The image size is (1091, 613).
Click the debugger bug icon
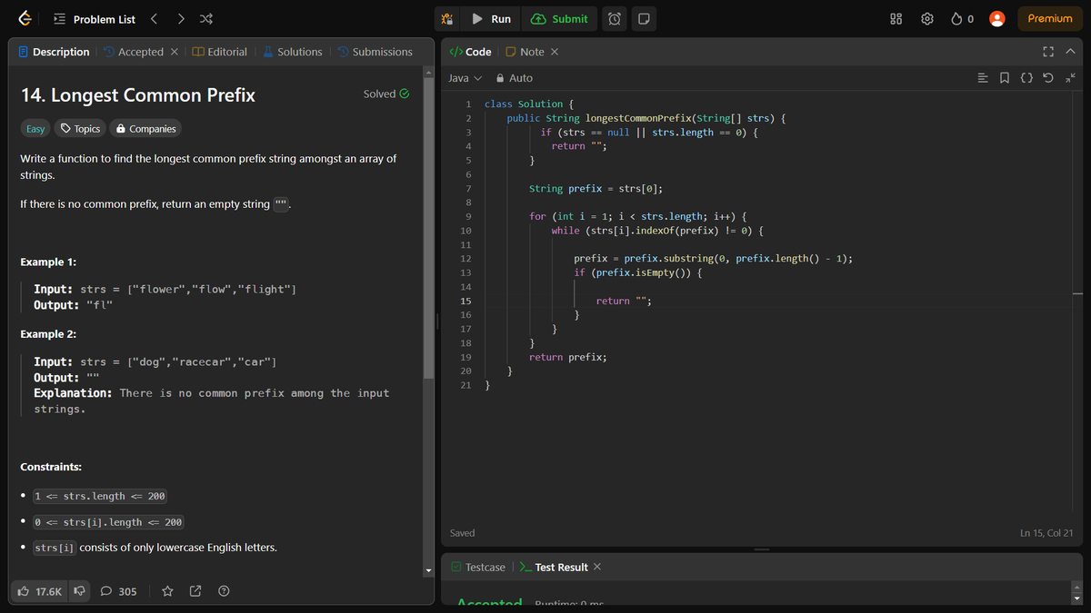(446, 19)
